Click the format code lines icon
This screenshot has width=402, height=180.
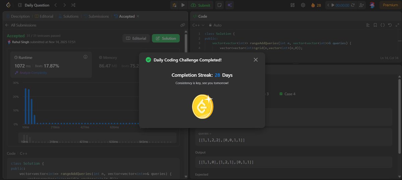pos(368,25)
